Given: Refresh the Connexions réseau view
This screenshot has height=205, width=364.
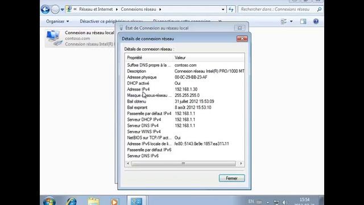Looking at the screenshot, I should tap(231, 10).
